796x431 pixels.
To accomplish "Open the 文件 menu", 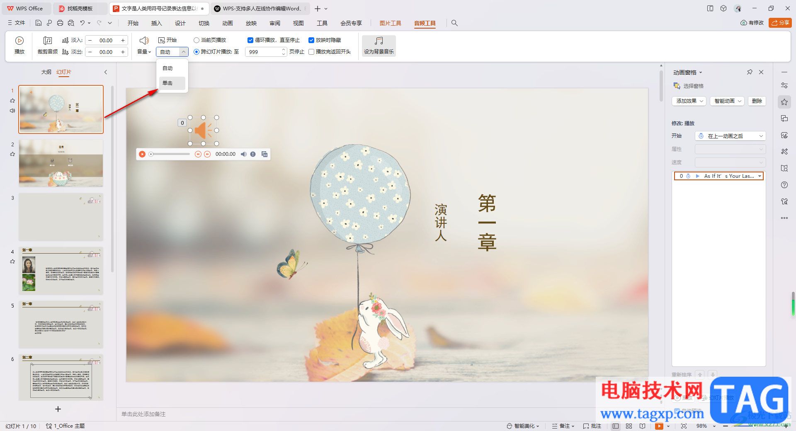I will 17,23.
